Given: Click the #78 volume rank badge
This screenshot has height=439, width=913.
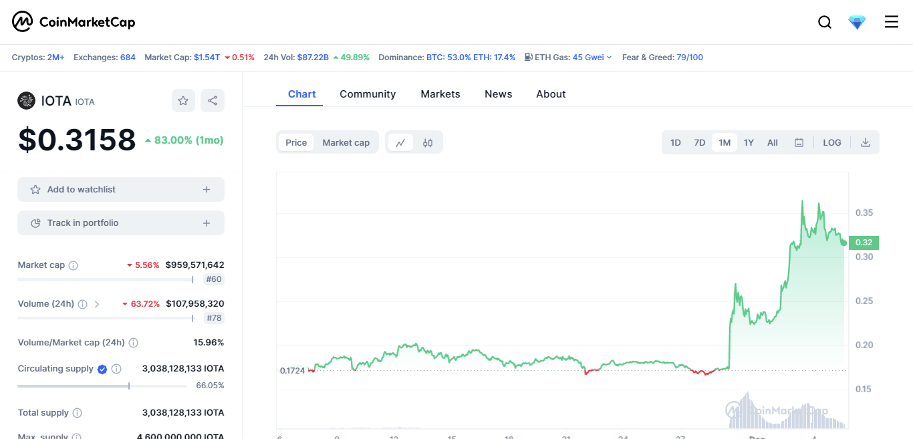Looking at the screenshot, I should [214, 318].
